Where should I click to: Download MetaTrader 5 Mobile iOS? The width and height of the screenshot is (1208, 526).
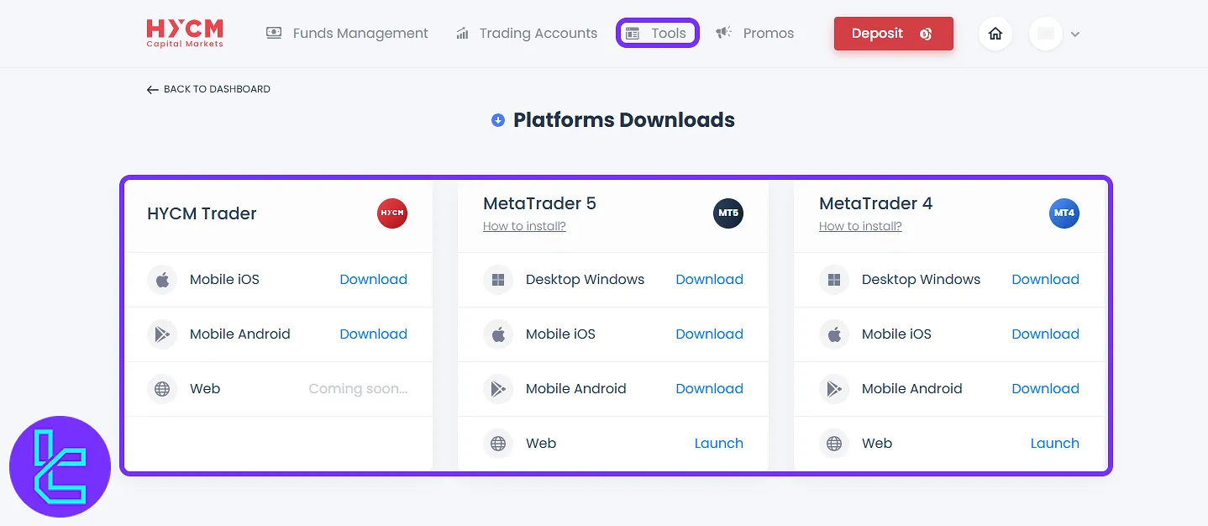pyautogui.click(x=709, y=334)
